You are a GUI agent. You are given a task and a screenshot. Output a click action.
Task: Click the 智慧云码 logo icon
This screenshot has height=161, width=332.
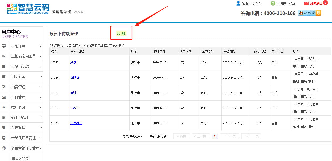(x=12, y=9)
